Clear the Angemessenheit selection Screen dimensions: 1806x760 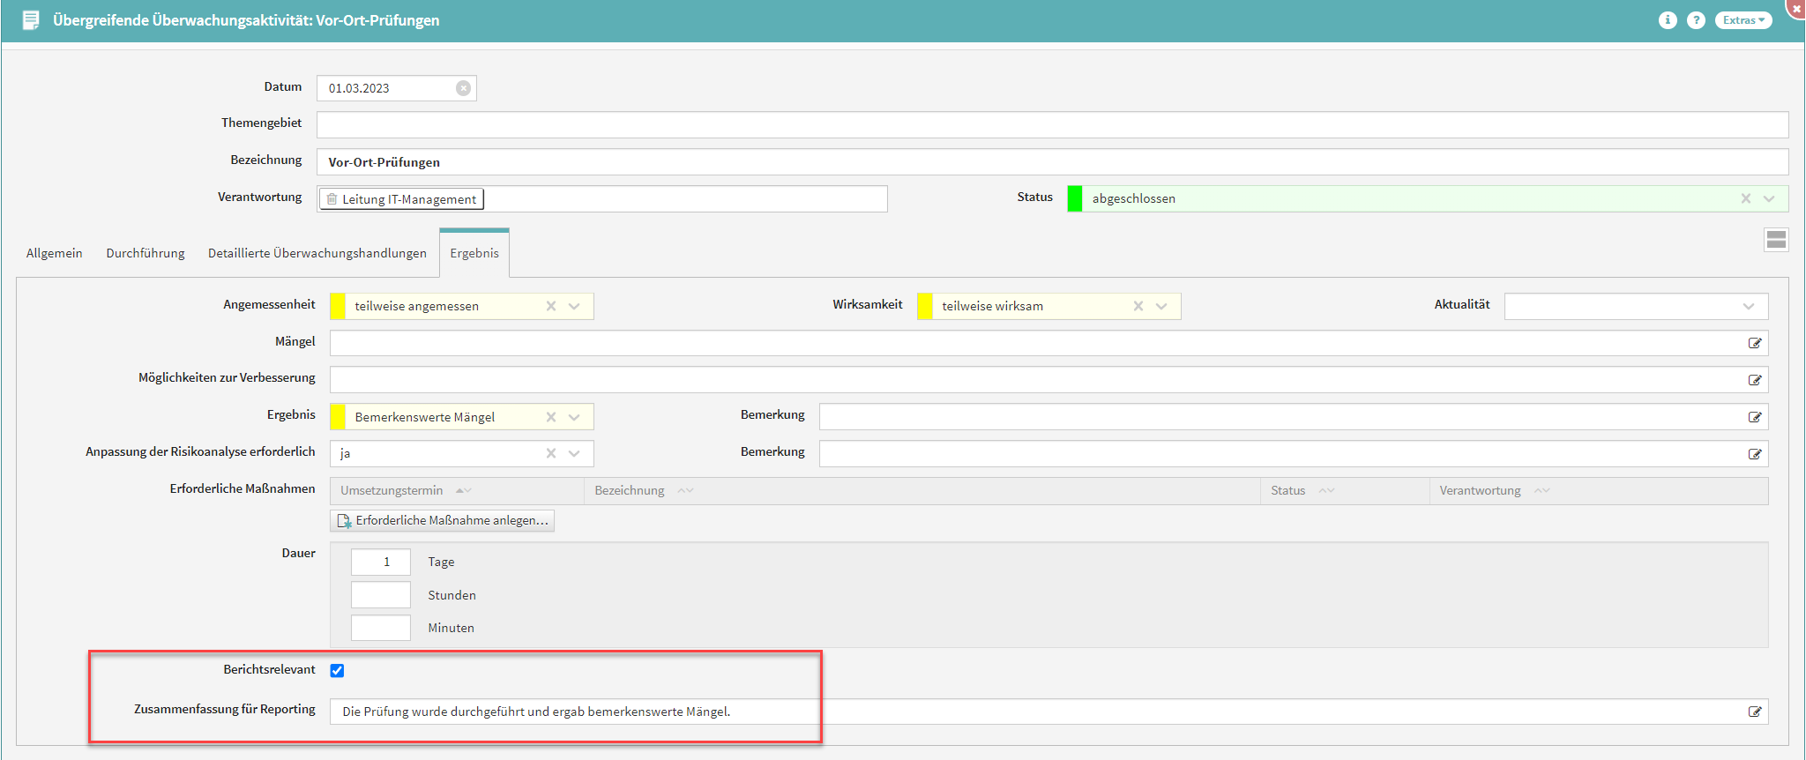[x=551, y=306]
